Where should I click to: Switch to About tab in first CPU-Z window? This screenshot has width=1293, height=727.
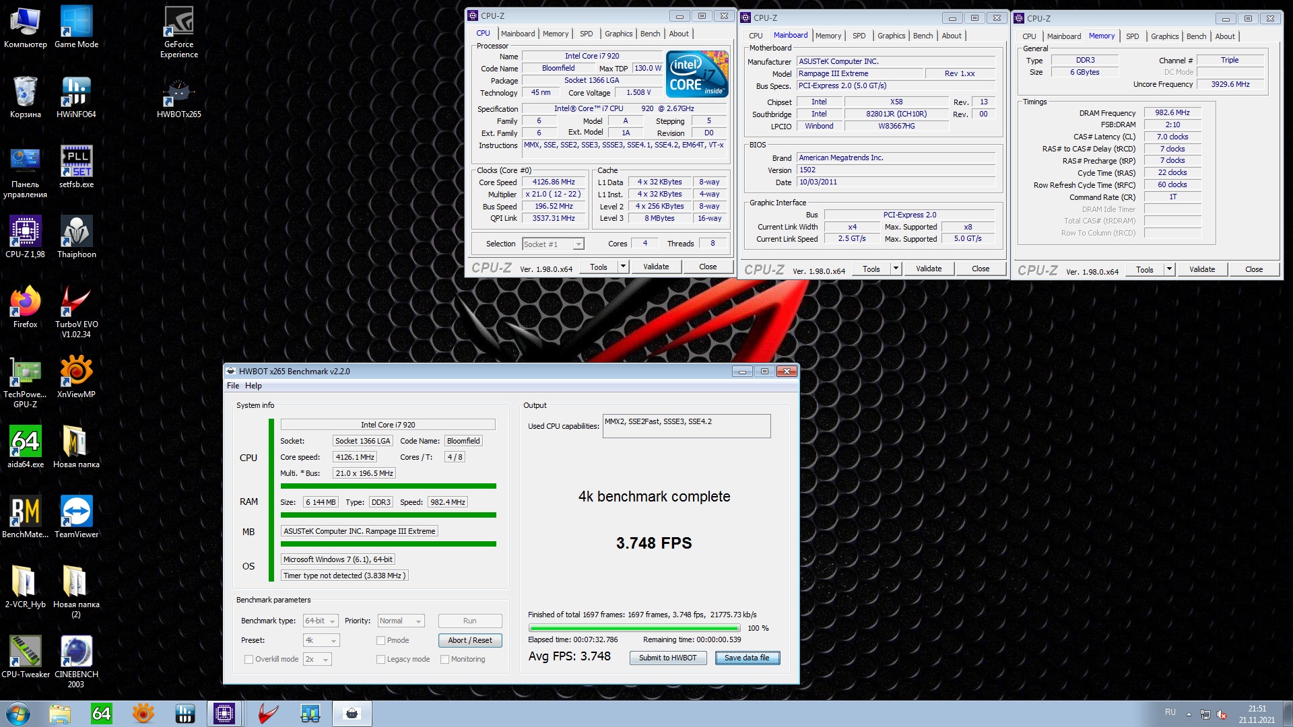(x=679, y=34)
